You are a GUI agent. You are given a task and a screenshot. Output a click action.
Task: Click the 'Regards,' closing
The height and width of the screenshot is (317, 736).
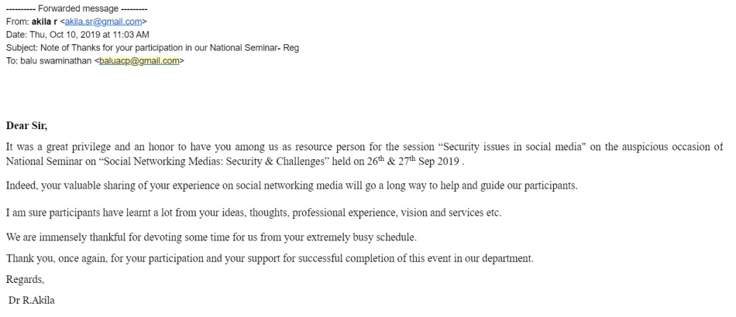(25, 278)
